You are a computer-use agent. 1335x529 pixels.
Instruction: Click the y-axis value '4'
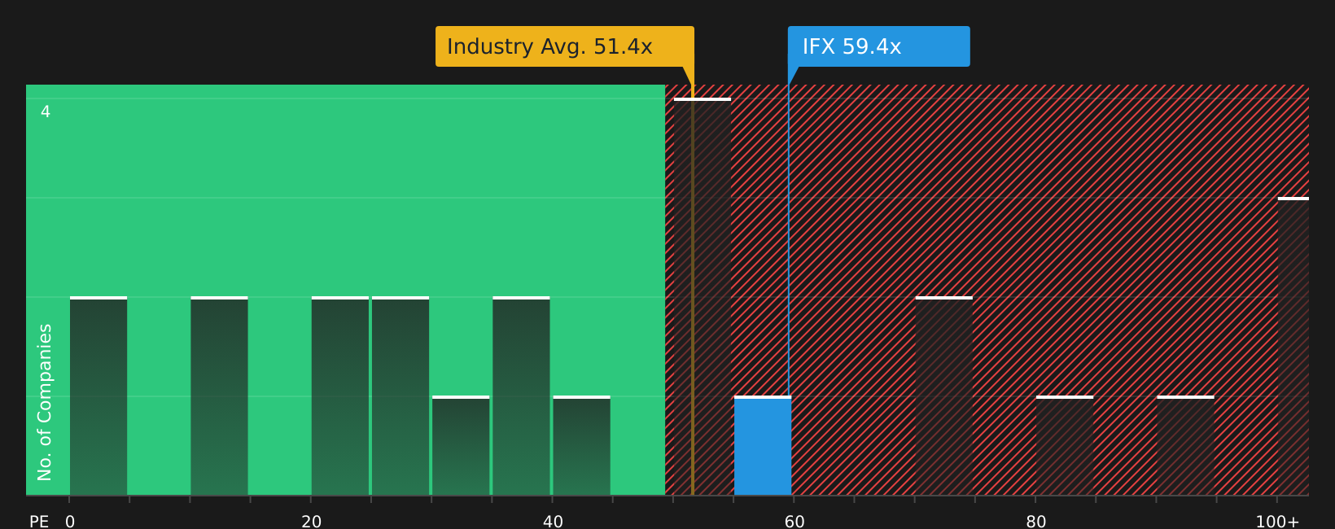(46, 111)
